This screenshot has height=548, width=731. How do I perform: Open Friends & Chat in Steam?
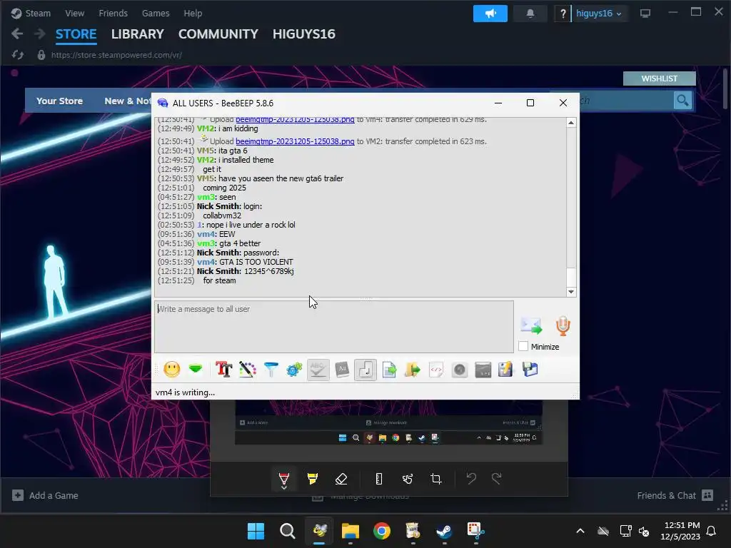point(675,495)
